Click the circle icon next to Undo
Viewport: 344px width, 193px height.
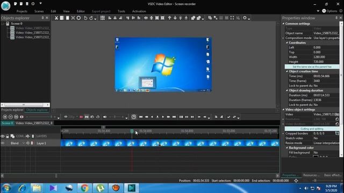tap(78, 18)
